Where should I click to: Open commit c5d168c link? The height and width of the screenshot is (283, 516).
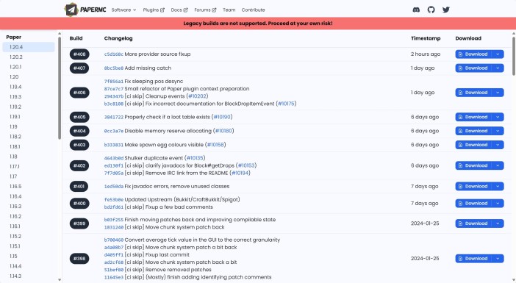113,54
